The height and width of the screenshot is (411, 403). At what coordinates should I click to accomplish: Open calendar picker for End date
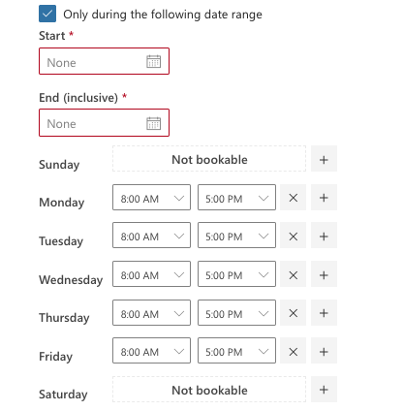pos(153,123)
